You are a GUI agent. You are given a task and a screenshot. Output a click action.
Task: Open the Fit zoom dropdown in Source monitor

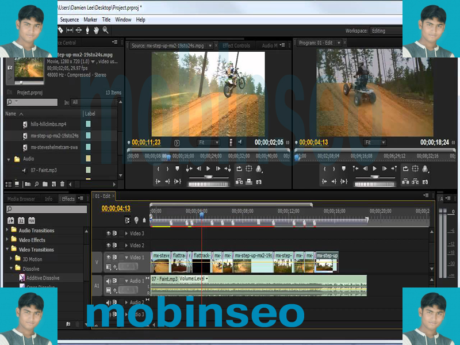coord(208,143)
